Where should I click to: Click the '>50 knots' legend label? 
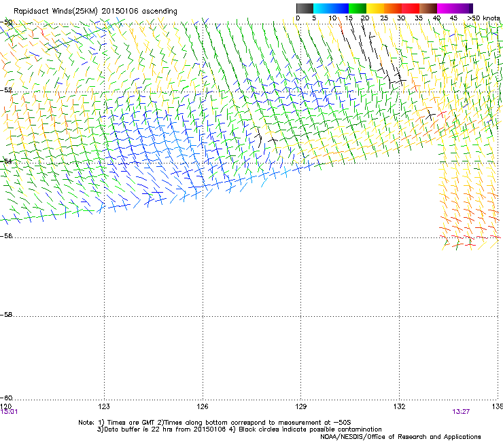pyautogui.click(x=483, y=18)
